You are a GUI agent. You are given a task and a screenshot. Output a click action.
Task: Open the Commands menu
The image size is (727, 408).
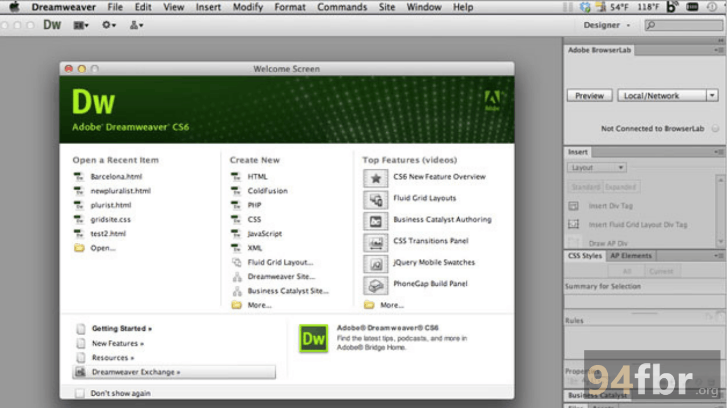(x=342, y=7)
